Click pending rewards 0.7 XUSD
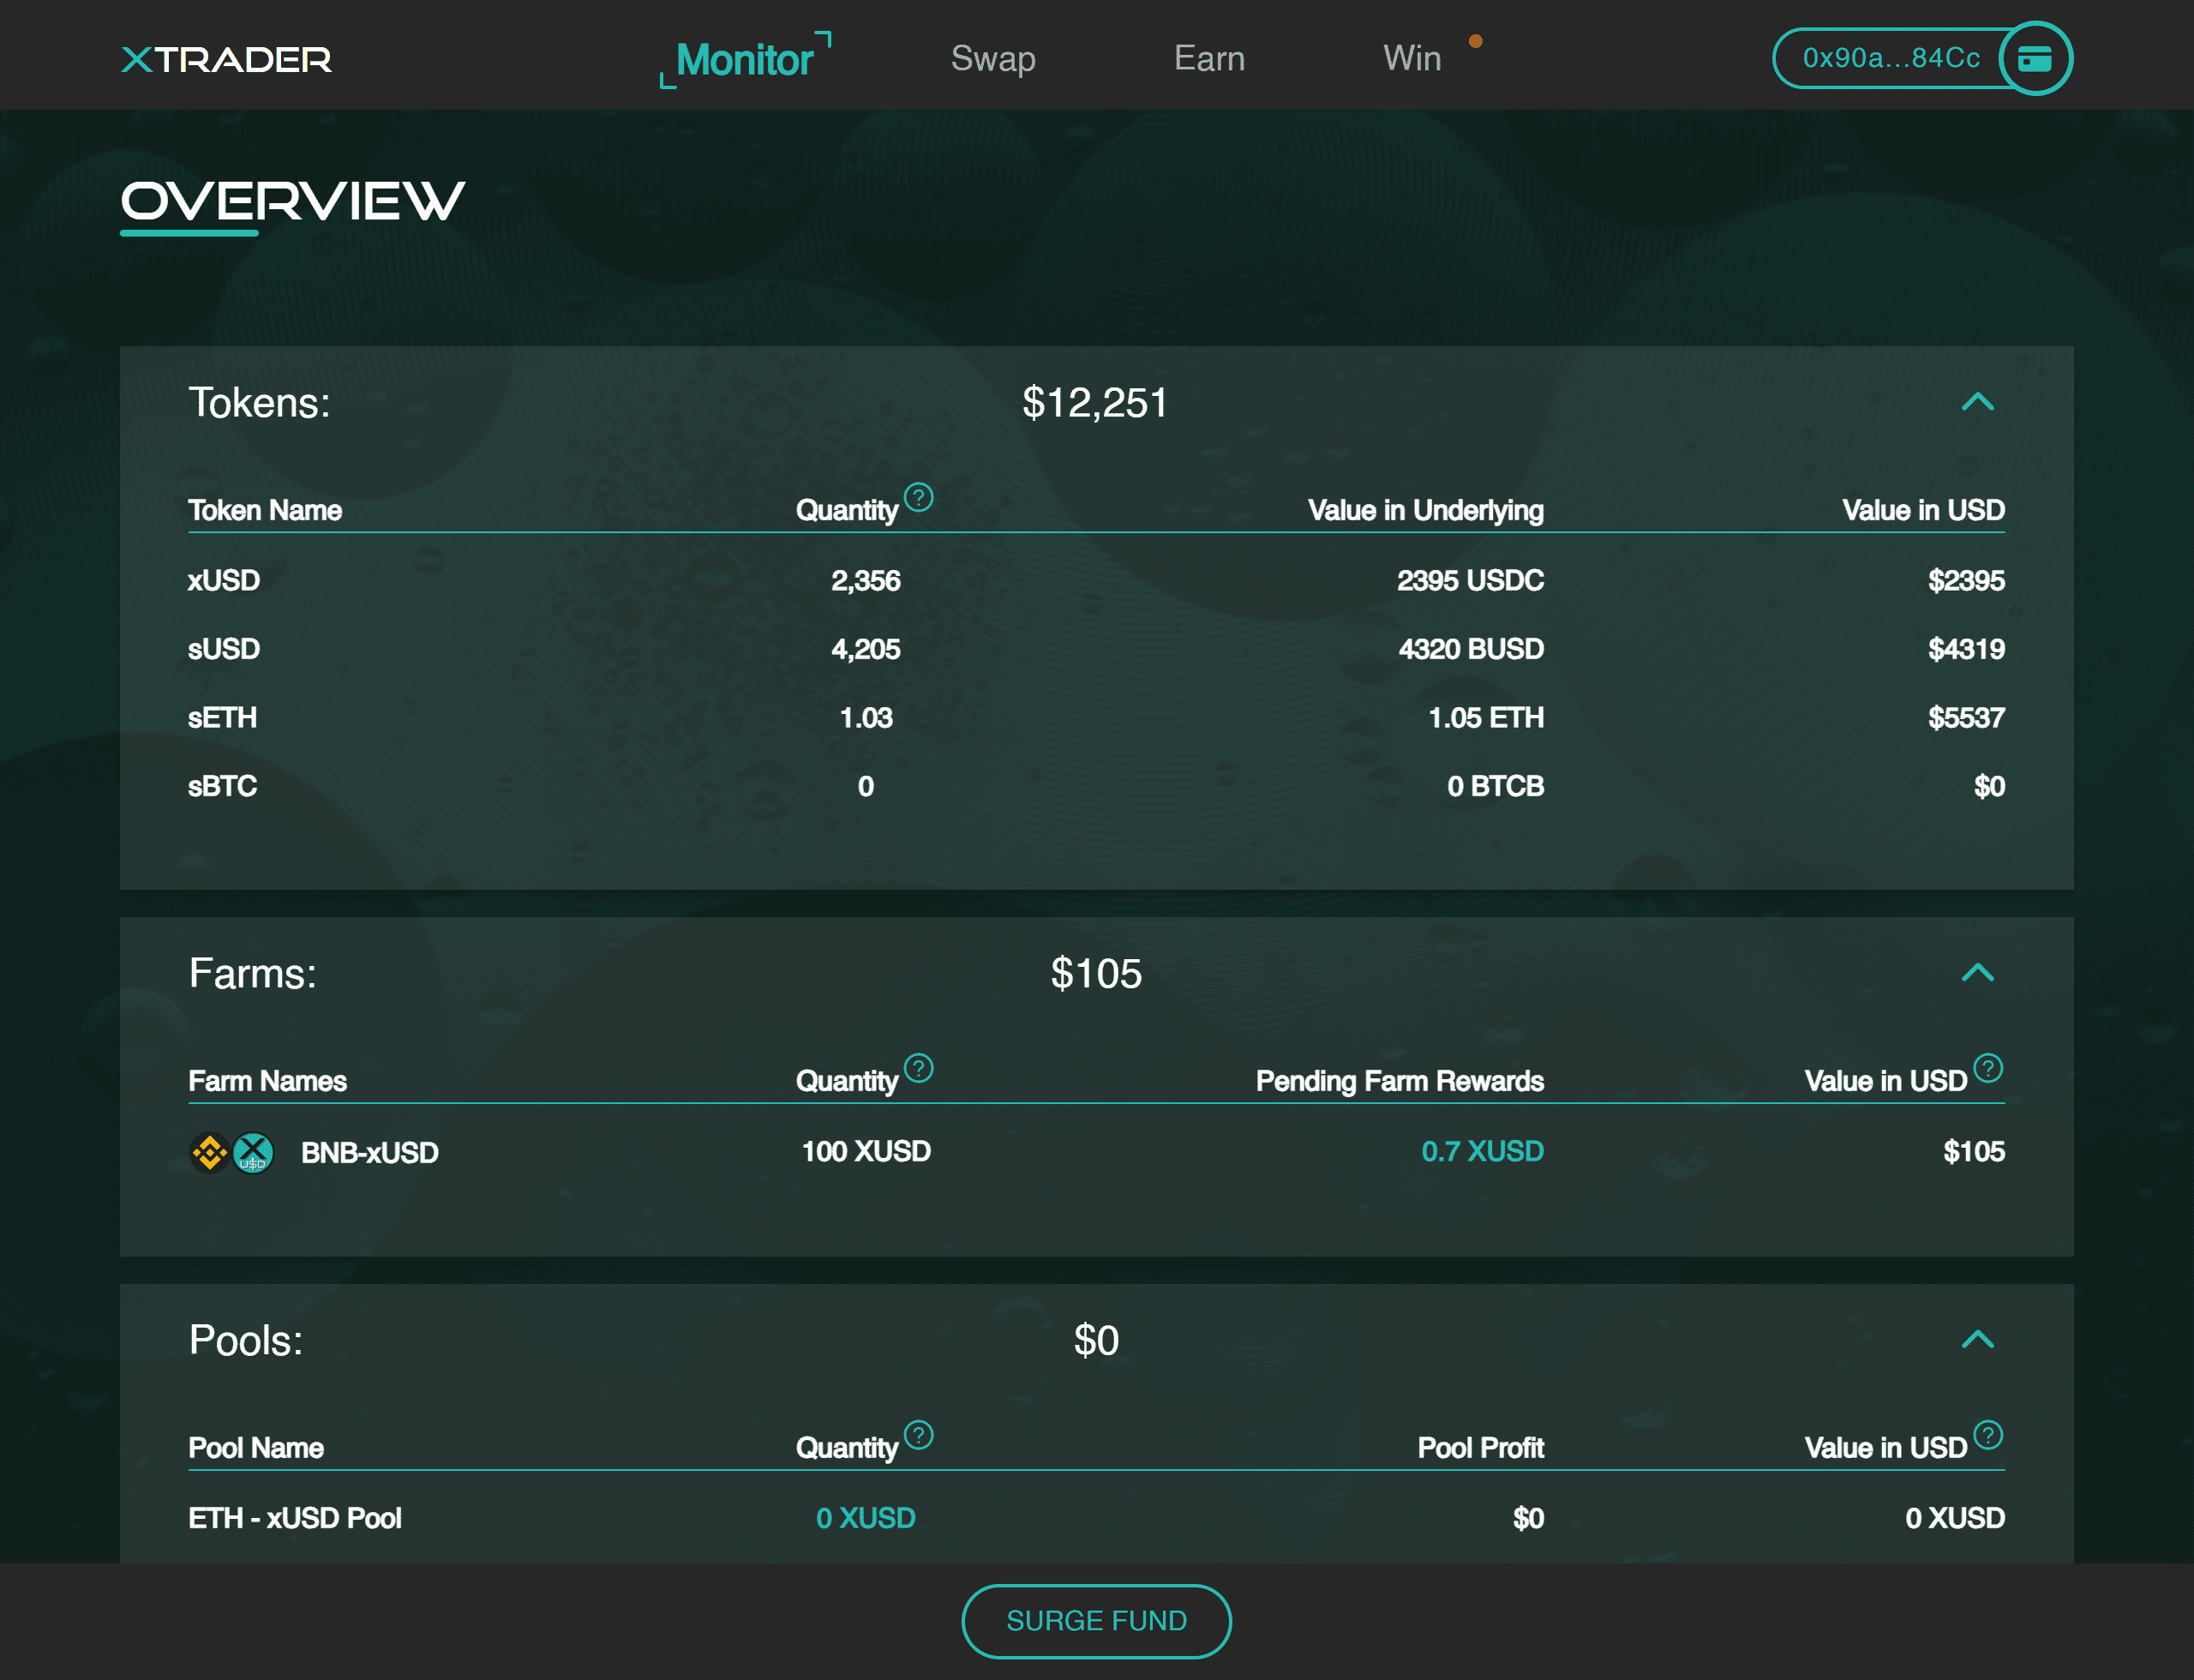 coord(1482,1151)
